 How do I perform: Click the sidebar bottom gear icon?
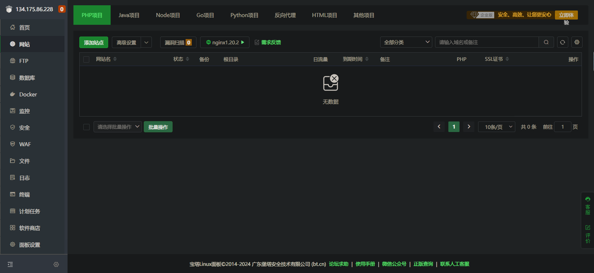coord(56,264)
